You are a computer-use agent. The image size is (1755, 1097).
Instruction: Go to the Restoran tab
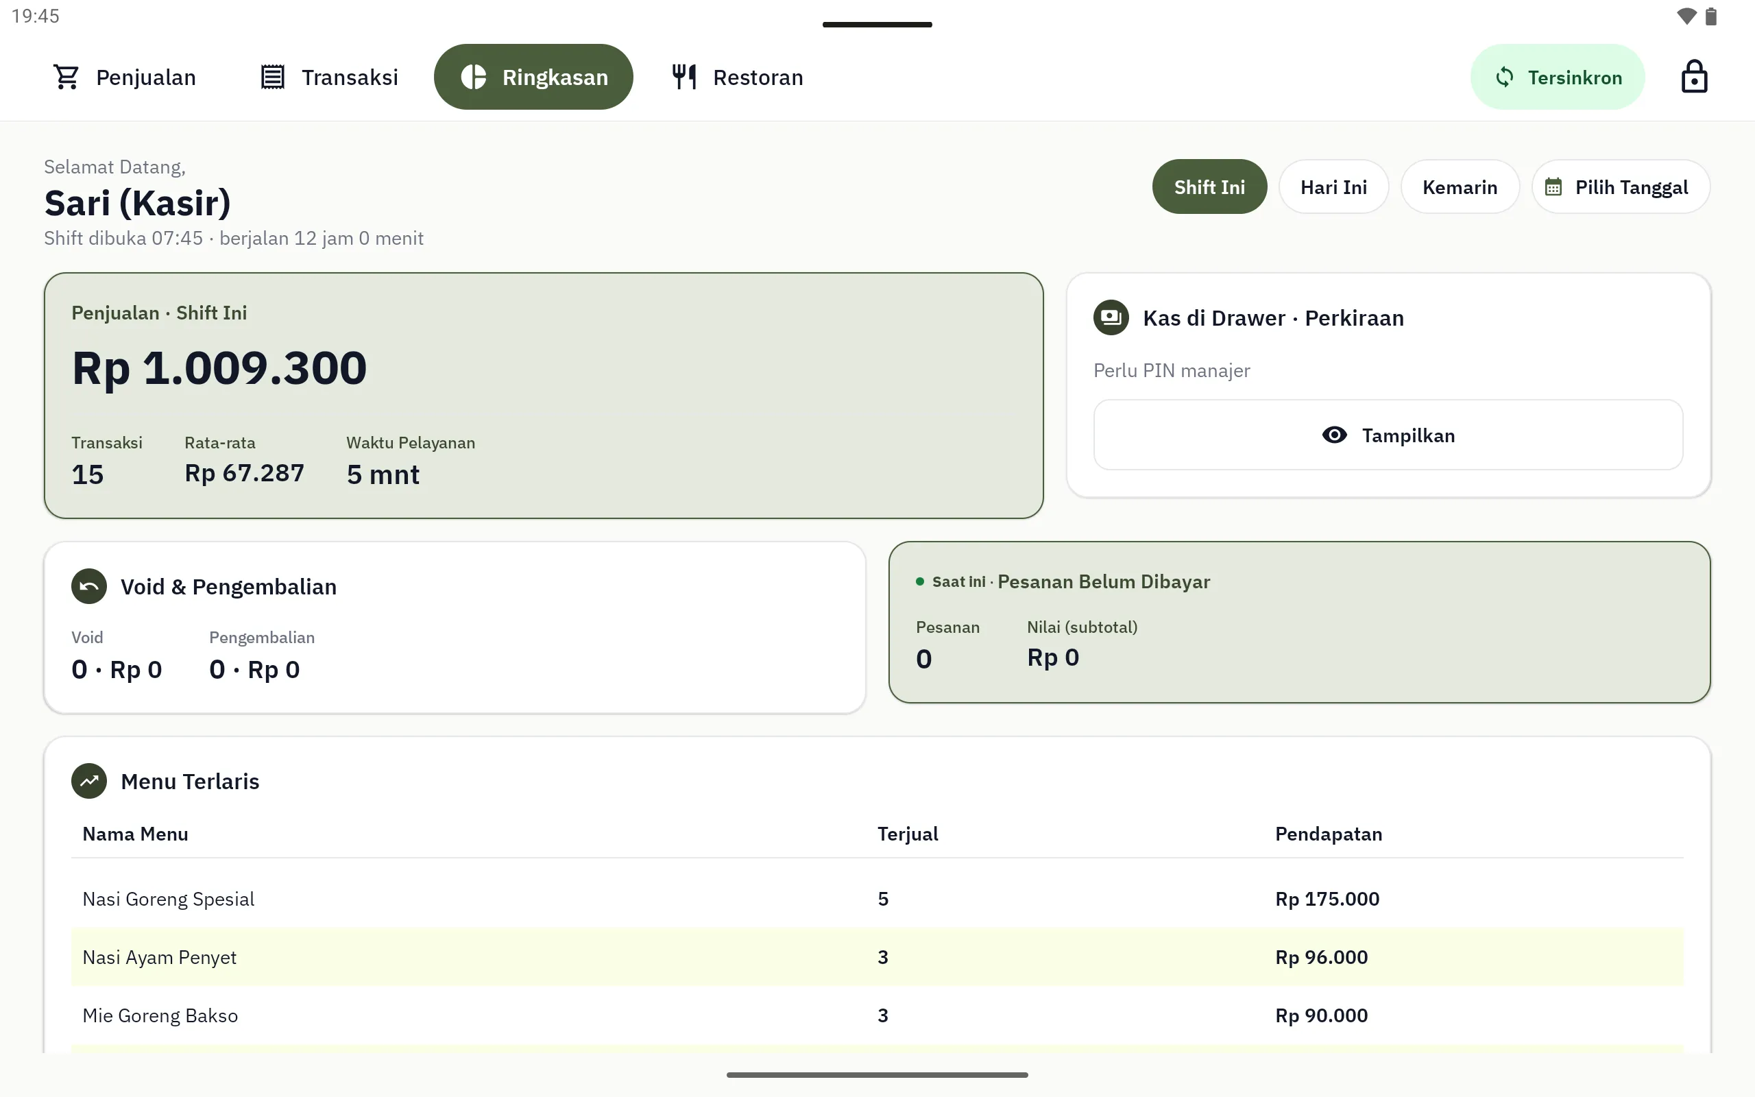(x=738, y=77)
